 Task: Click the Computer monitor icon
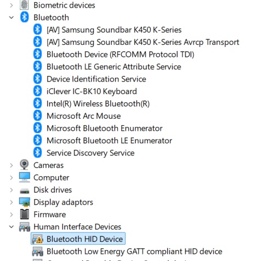(x=25, y=177)
